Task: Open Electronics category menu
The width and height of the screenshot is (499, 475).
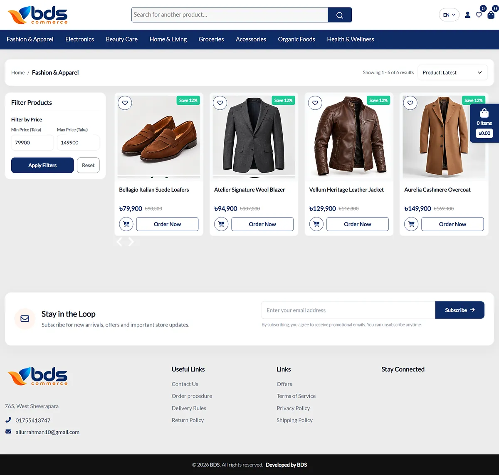Action: [x=79, y=39]
